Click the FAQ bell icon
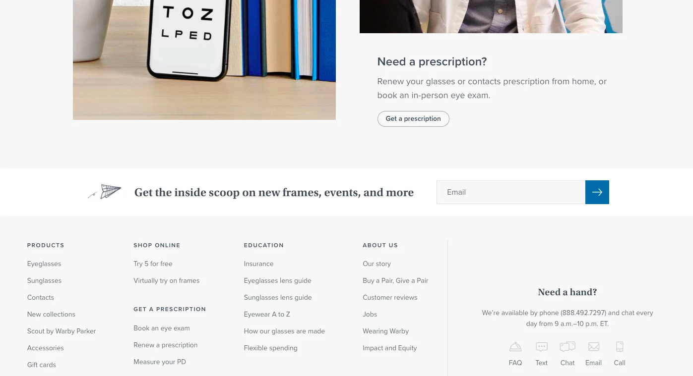Image resolution: width=693 pixels, height=376 pixels. pos(515,347)
